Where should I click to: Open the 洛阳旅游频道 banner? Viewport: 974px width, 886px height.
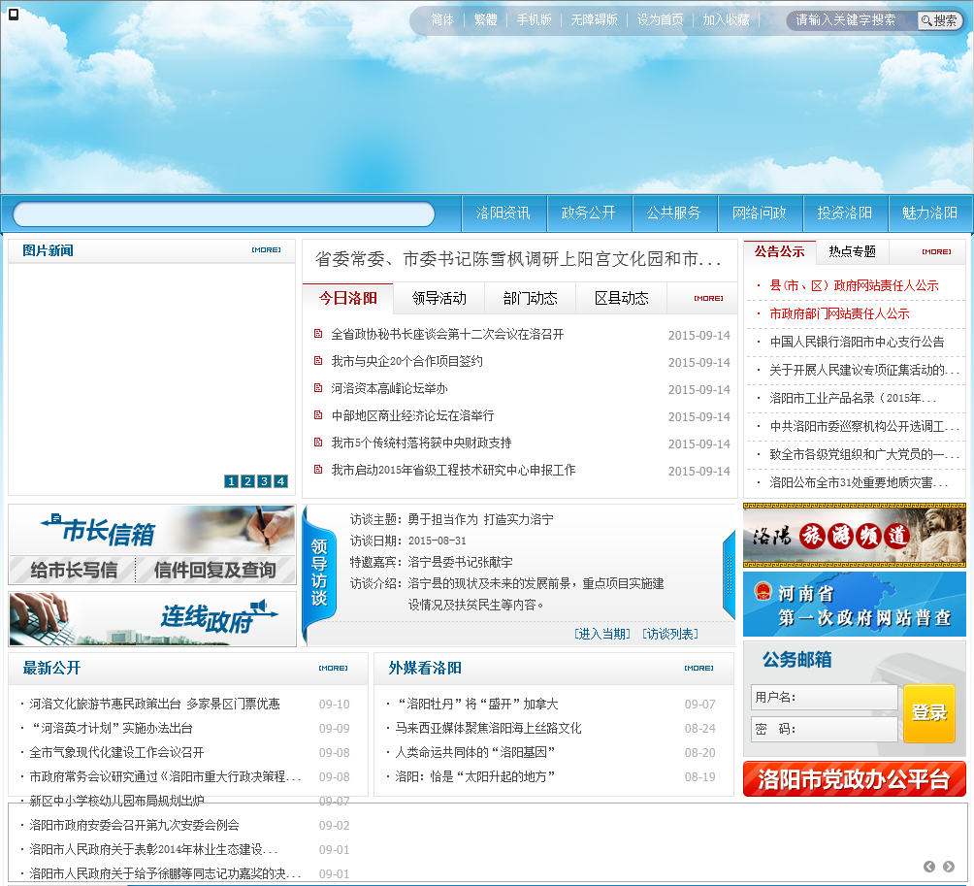pos(854,536)
